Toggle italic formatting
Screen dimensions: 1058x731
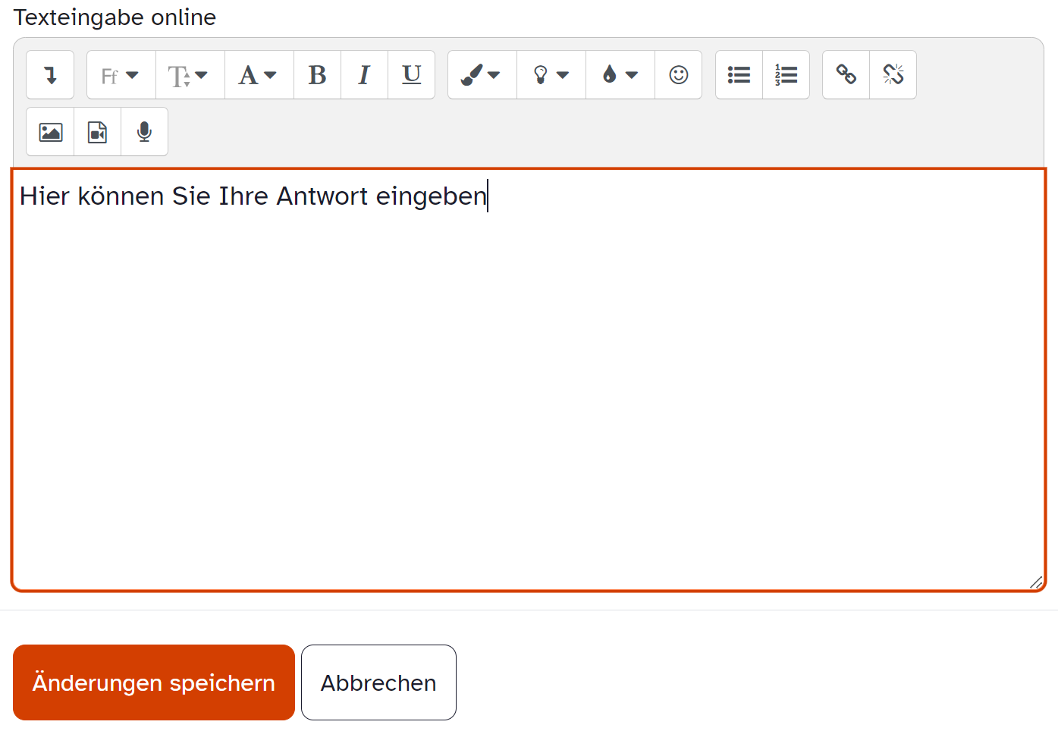coord(364,74)
